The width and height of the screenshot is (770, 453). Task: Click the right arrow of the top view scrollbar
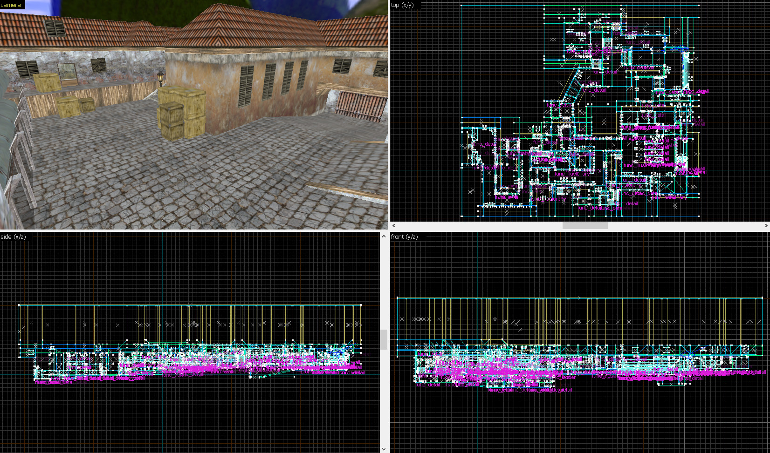(x=766, y=225)
